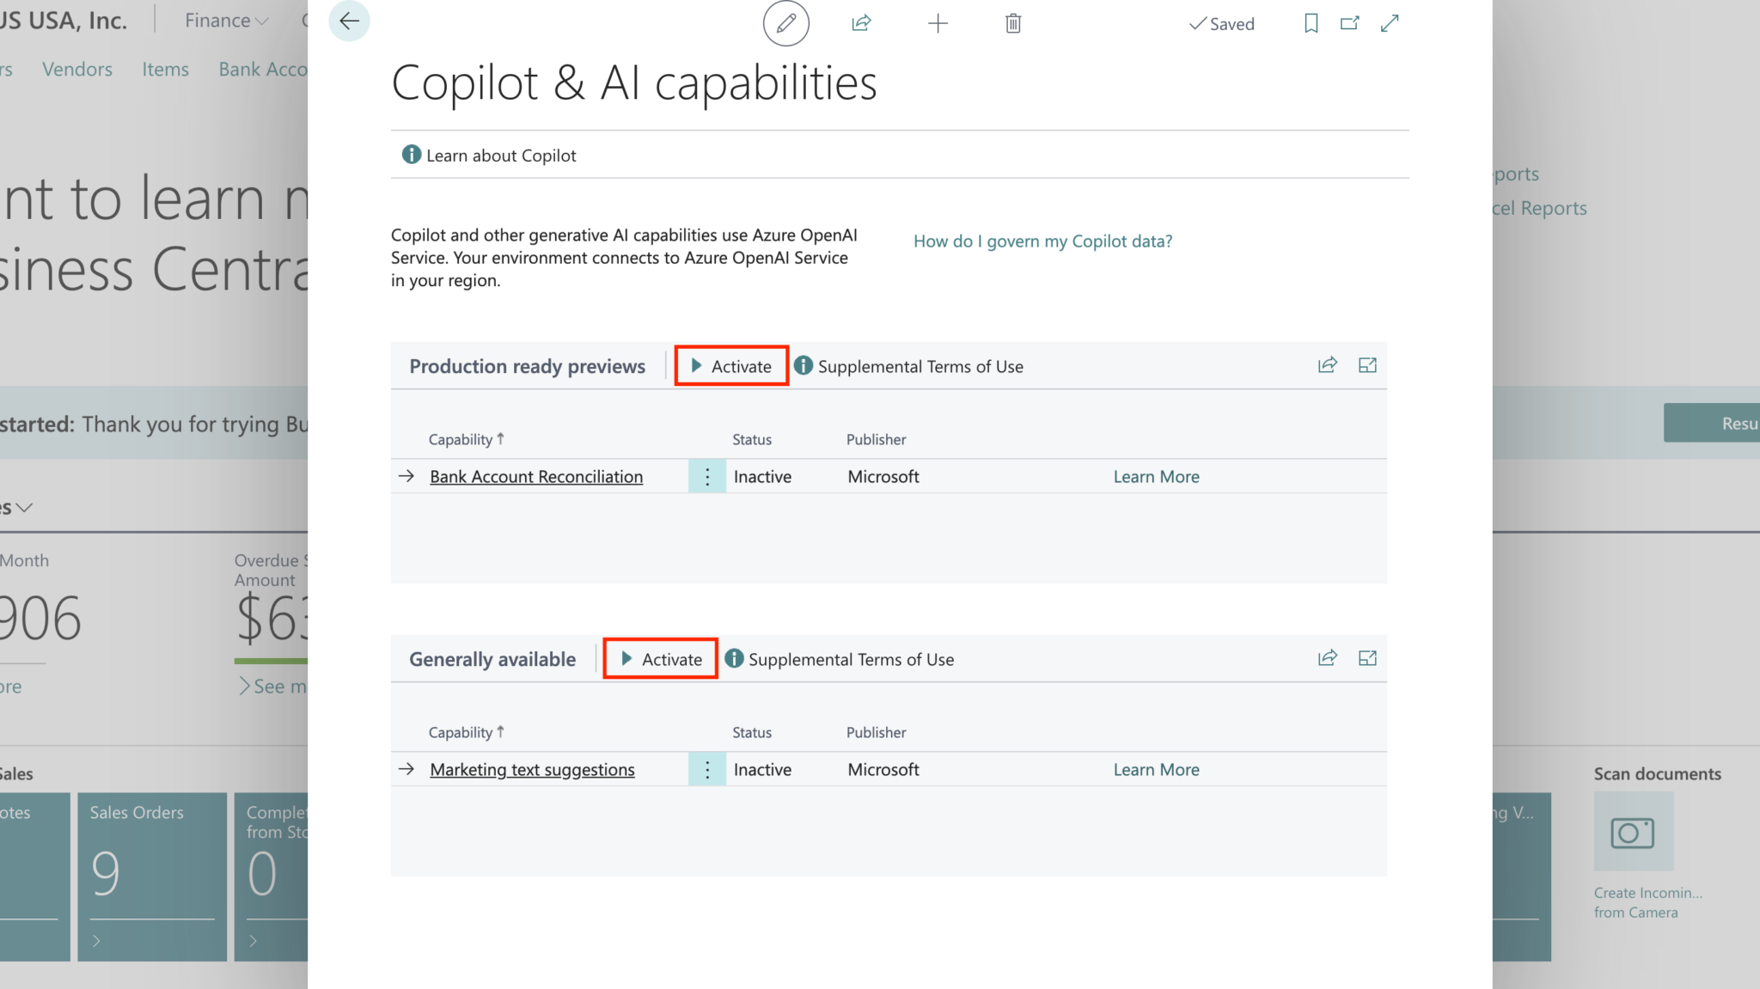Share the Production ready previews list
The width and height of the screenshot is (1760, 989).
(1328, 365)
